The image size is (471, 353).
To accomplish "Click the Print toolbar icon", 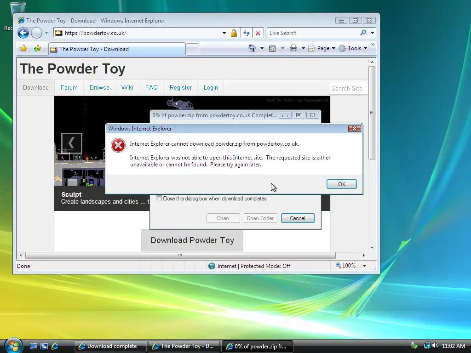I will coord(293,48).
